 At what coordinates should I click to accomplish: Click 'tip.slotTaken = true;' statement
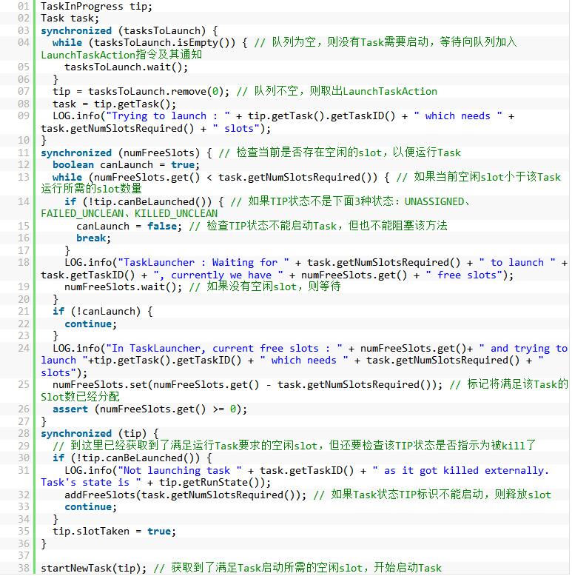(x=111, y=531)
